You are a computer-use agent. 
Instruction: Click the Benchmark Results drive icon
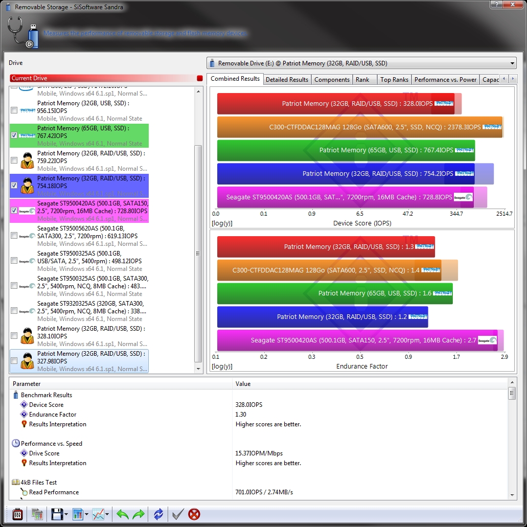15,395
